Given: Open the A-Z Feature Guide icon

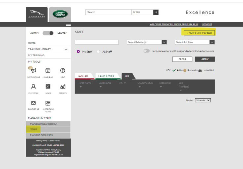Looking at the screenshot, I should [x=48, y=103].
